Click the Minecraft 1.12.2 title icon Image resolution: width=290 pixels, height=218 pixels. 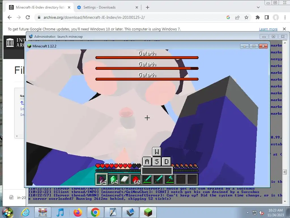coord(29,46)
